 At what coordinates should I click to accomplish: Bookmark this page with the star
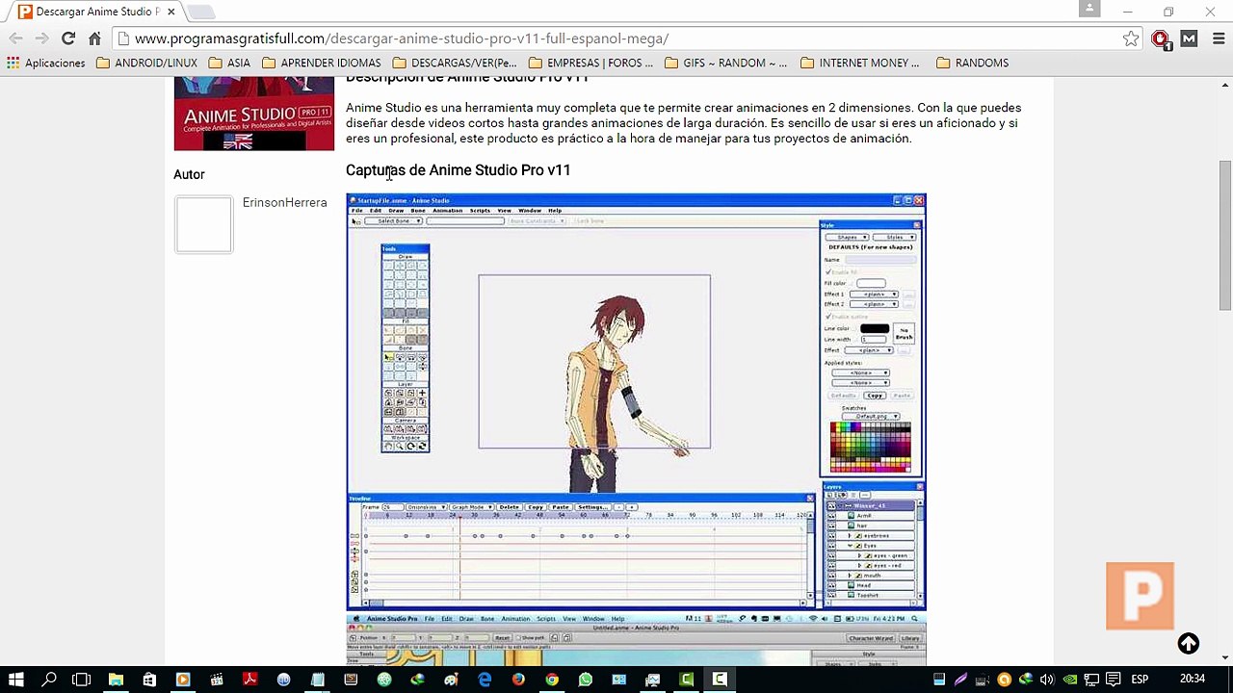(x=1131, y=38)
